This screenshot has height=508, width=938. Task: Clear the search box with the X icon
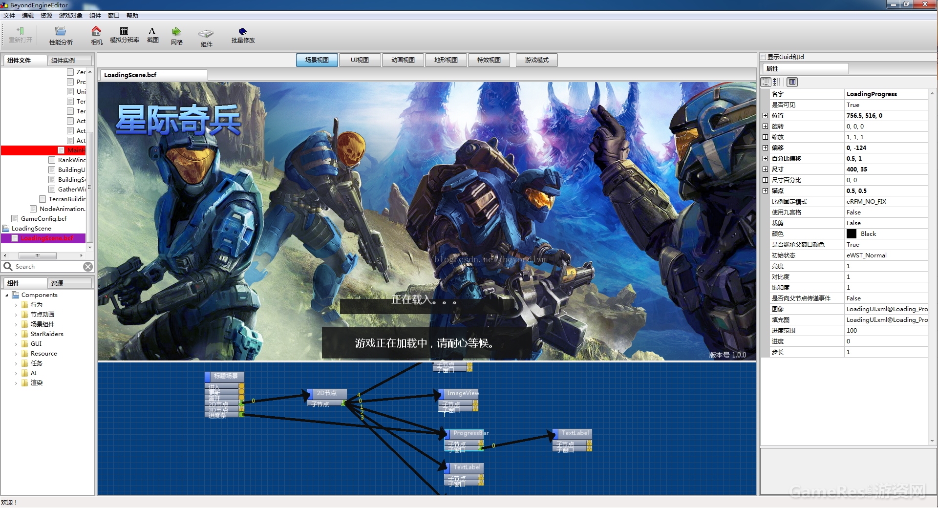(88, 267)
